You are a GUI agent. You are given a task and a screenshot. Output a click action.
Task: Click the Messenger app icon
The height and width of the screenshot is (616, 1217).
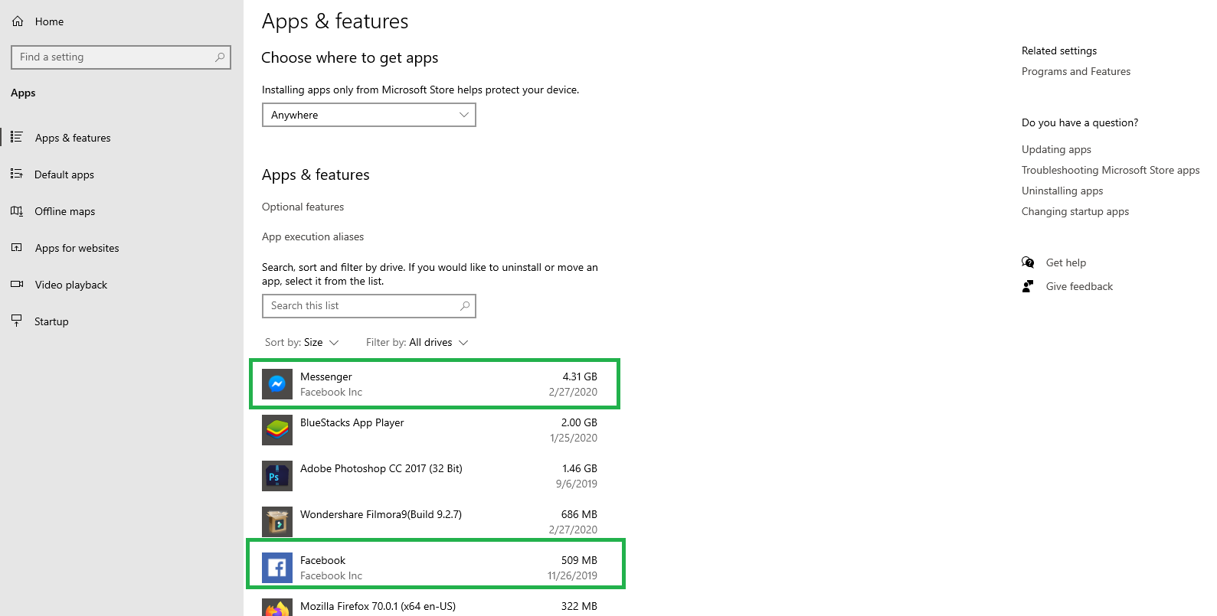[x=277, y=384]
